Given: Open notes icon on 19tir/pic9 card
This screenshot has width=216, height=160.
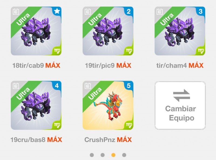Looking at the screenshot, I should click(x=88, y=12).
